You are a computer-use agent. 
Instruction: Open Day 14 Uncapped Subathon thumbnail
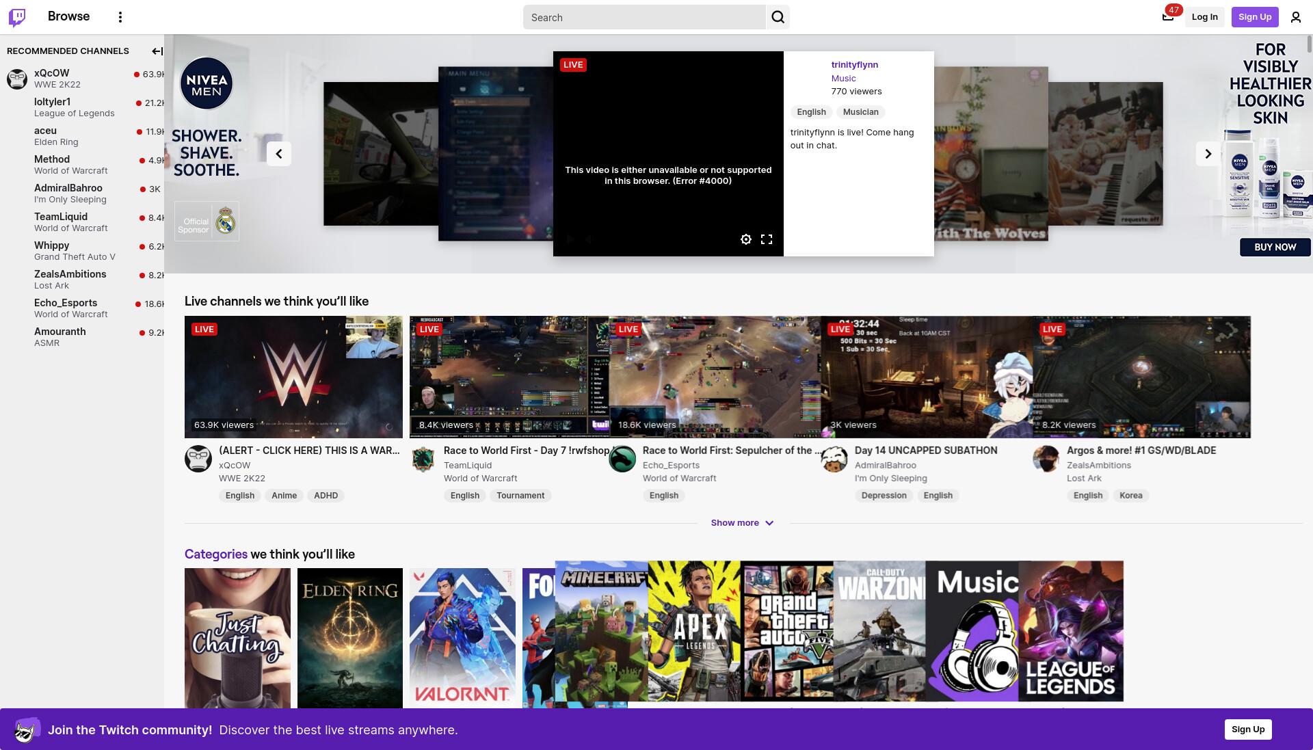[x=927, y=377]
